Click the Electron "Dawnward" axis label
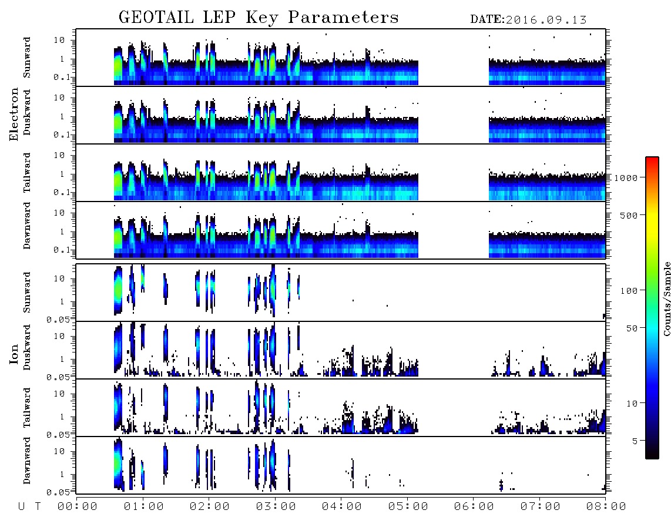Screen dimensions: 671x517 (27, 226)
